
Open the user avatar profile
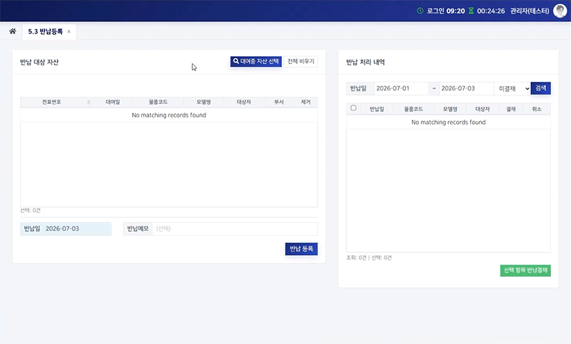click(x=560, y=11)
